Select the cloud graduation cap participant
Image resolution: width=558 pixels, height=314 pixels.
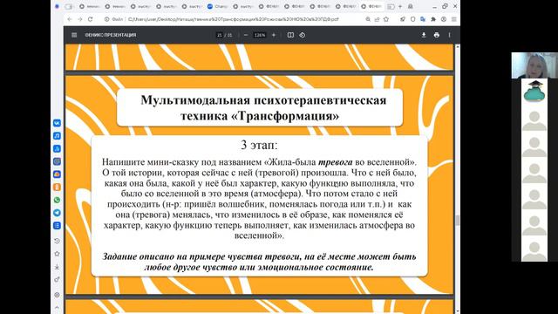click(x=534, y=92)
